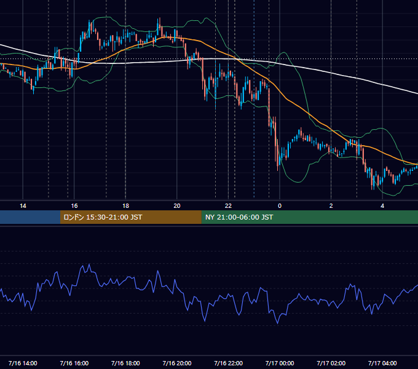Click the blue session bar before London
Screen dimensions: 418x369
[x=30, y=217]
